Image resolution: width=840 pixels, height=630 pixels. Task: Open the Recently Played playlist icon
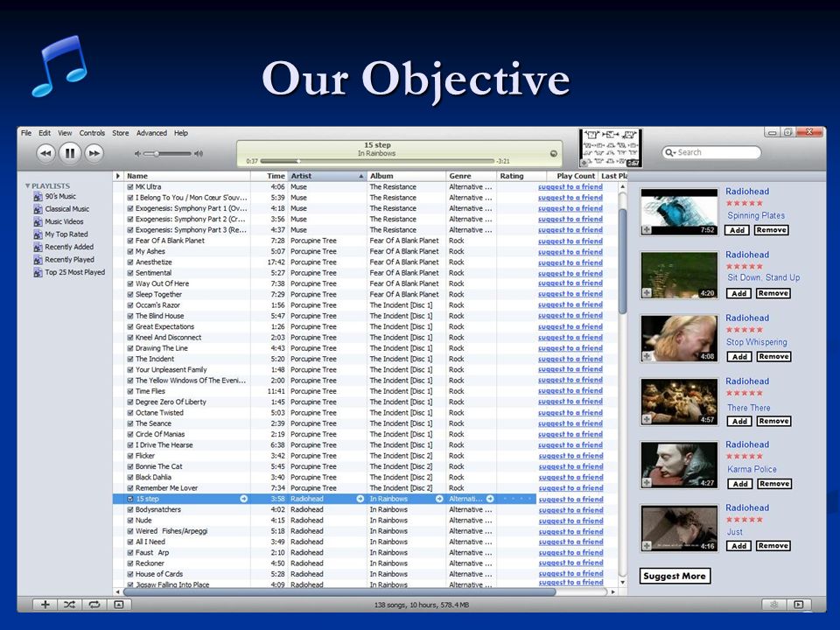(38, 260)
